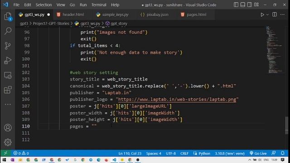Toggle the primary side bar layout button
The image size is (290, 163).
point(236,5)
